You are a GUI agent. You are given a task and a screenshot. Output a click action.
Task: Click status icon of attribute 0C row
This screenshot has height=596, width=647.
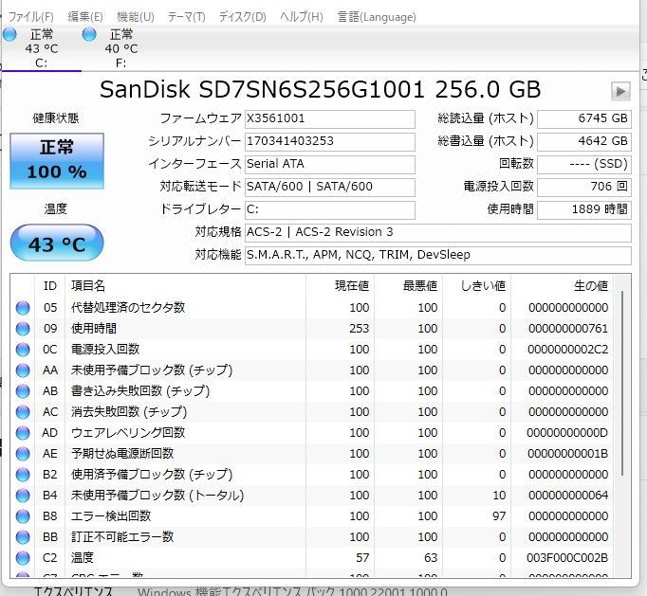tap(23, 350)
